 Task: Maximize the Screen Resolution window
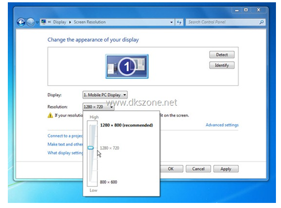point(246,10)
